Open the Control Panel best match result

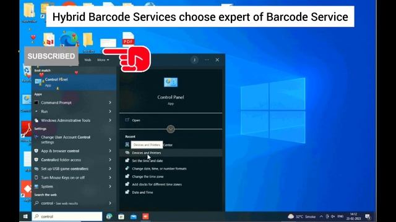74,82
